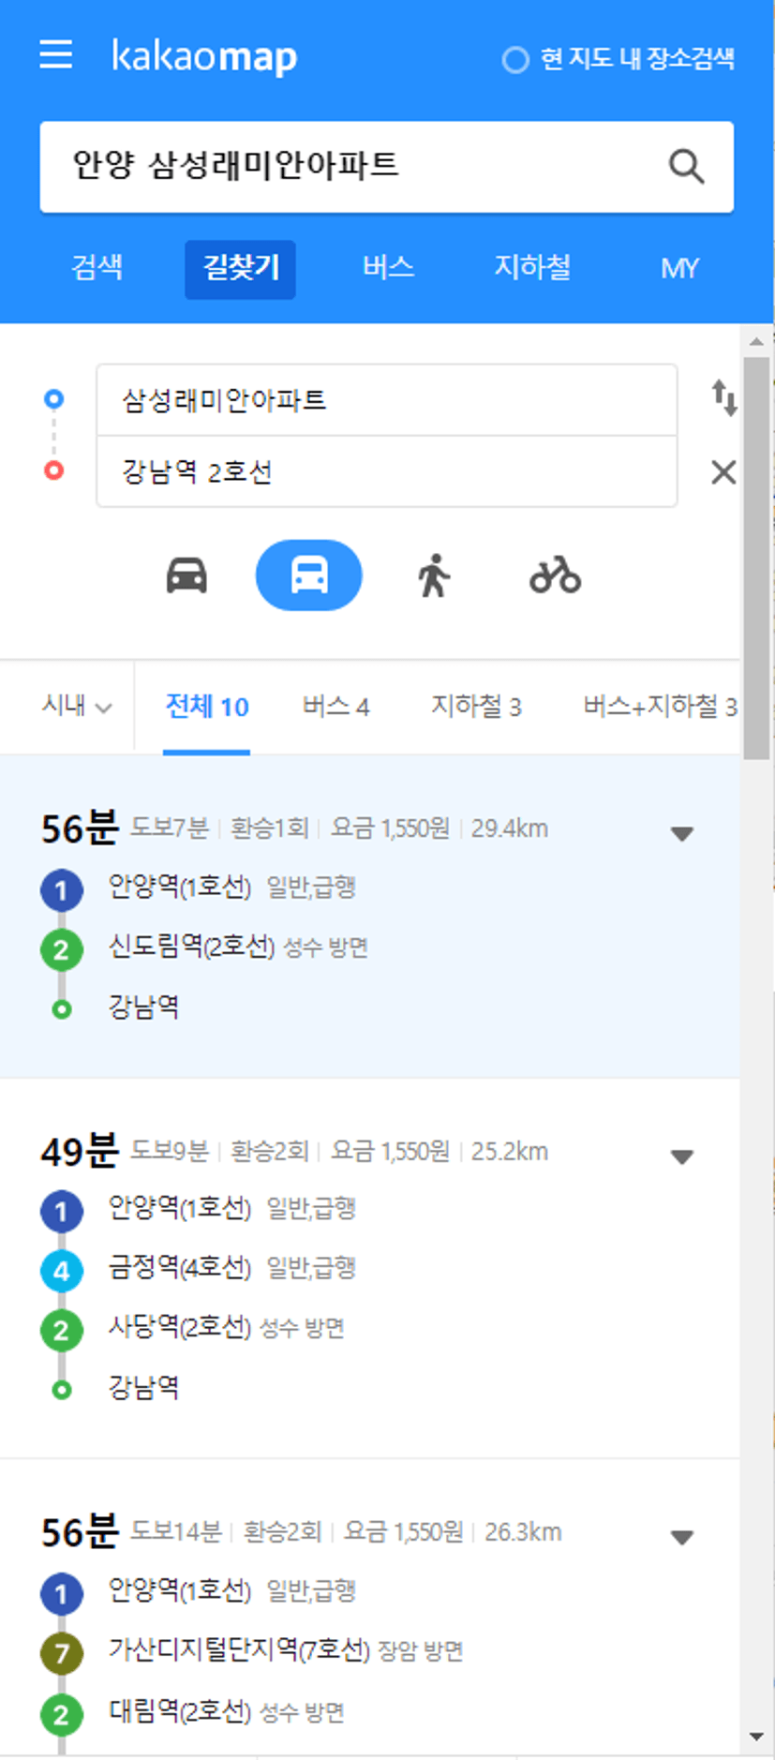Edit the origin field 삼성래미안아파트
The height and width of the screenshot is (1760, 775).
tap(387, 400)
